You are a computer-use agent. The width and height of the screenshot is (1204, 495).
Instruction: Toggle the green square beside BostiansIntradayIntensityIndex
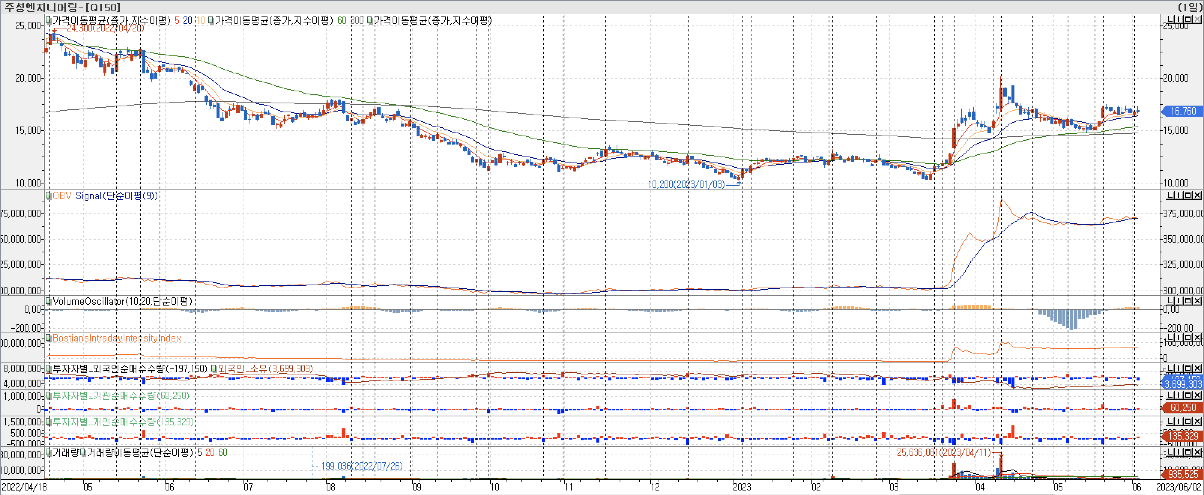tap(48, 338)
